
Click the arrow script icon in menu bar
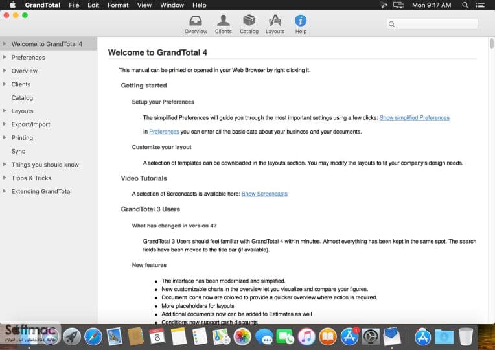(384, 5)
